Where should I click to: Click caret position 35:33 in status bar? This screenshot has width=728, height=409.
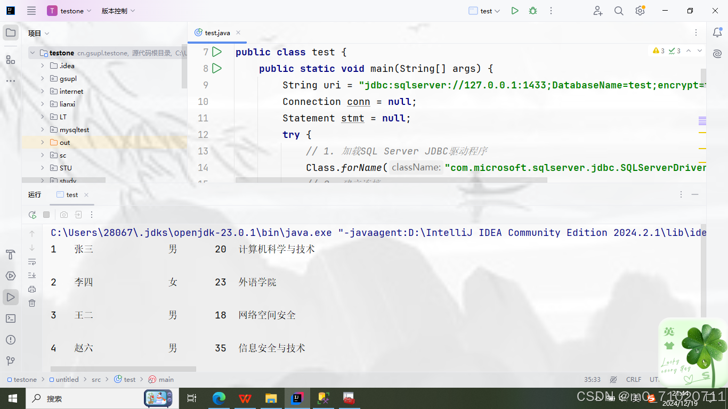click(592, 380)
